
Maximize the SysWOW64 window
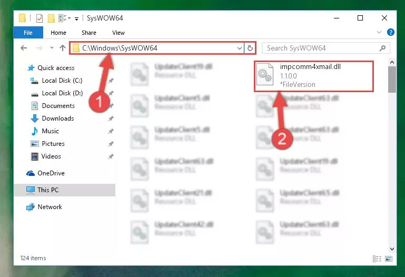[x=360, y=18]
